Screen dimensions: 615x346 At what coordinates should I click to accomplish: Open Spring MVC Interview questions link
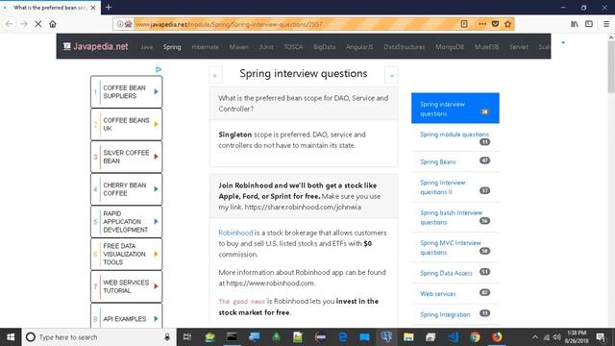tap(451, 248)
